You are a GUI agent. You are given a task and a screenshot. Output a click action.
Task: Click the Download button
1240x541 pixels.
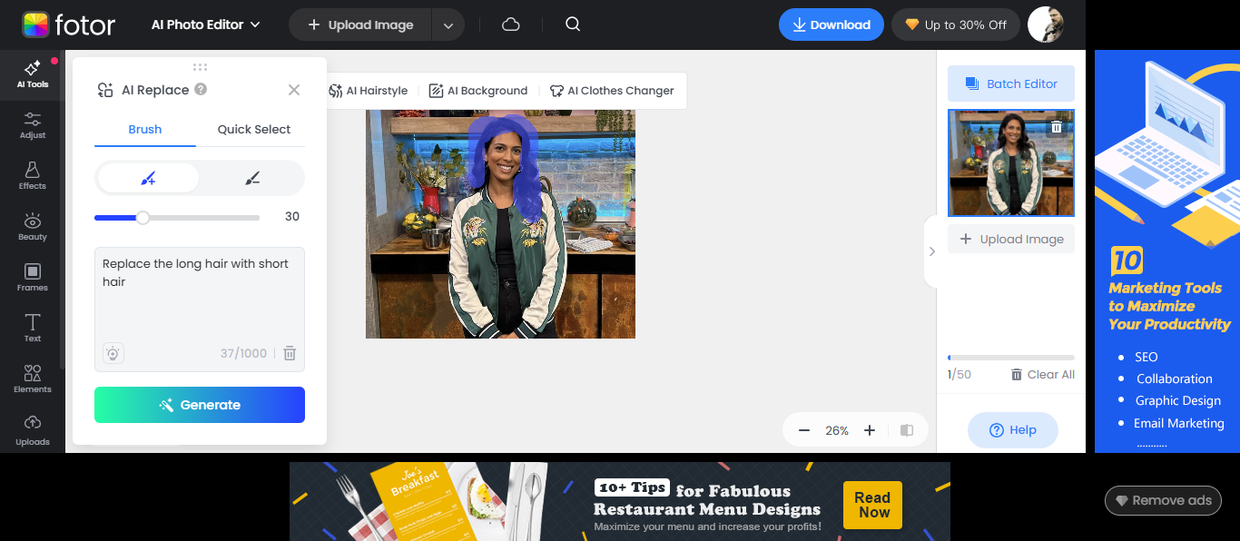pyautogui.click(x=832, y=25)
